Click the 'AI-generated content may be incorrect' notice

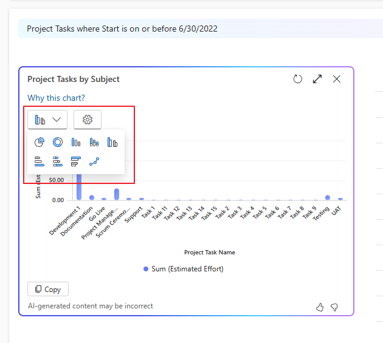click(x=91, y=306)
